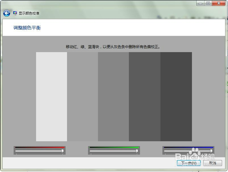Click the red color balance slider thumb
The width and height of the screenshot is (228, 172).
62,151
